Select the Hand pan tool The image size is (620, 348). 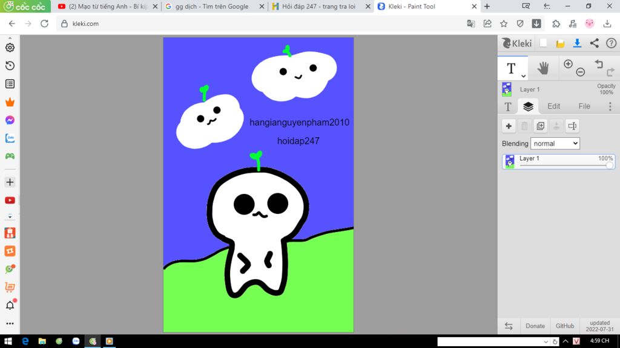[543, 68]
